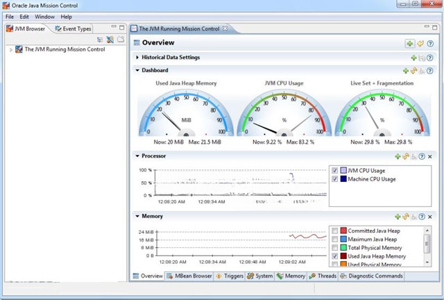
Task: Click the JVM CPU Usage gauge dial
Action: pos(284,113)
